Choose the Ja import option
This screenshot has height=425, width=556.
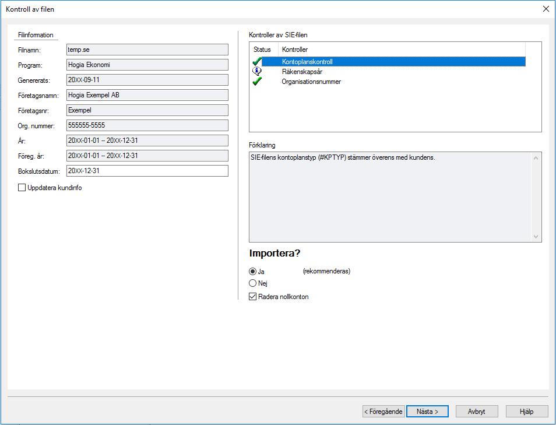[x=252, y=272]
